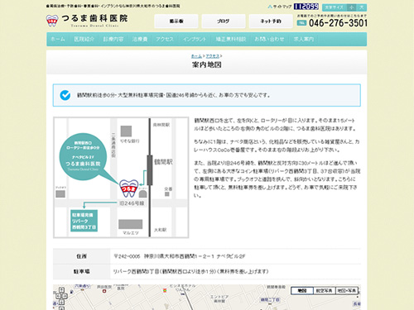Click the リパーク parking box

(84, 221)
